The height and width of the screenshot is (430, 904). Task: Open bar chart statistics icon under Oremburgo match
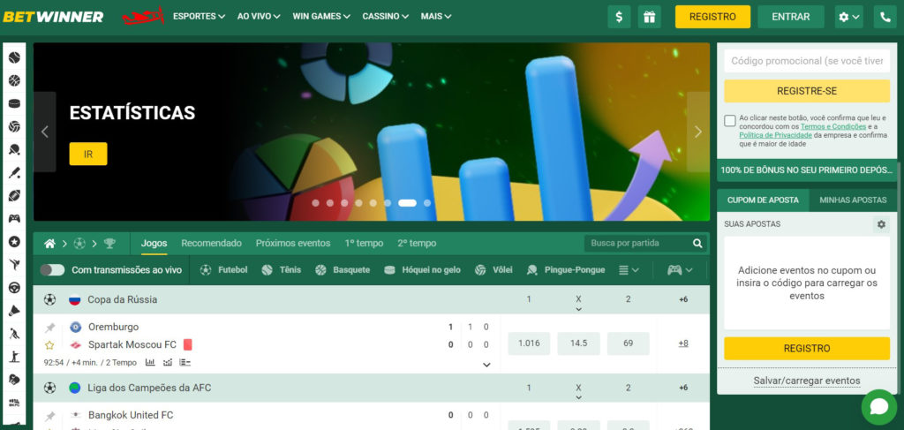[x=150, y=363]
